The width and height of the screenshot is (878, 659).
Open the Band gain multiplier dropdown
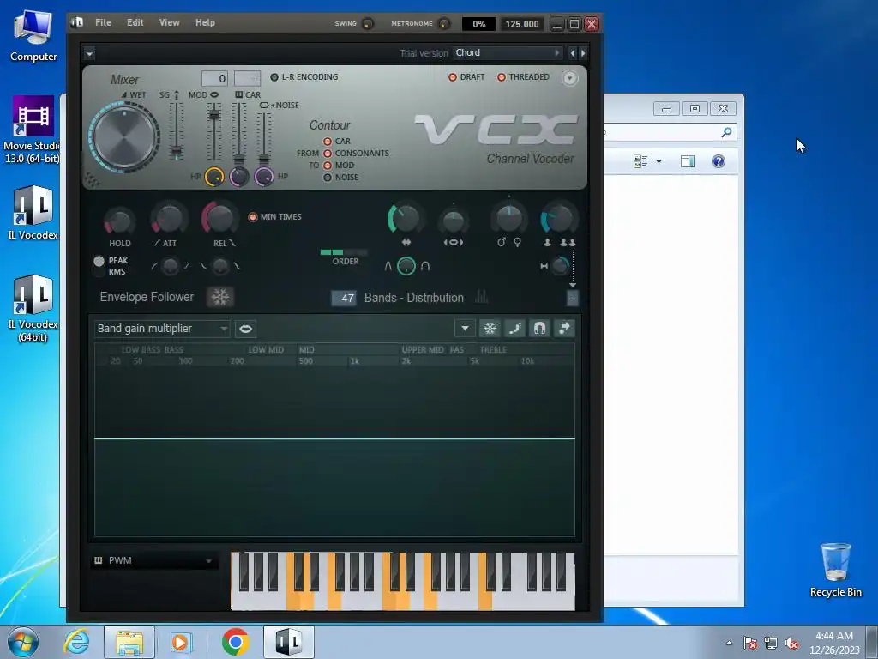(x=162, y=329)
